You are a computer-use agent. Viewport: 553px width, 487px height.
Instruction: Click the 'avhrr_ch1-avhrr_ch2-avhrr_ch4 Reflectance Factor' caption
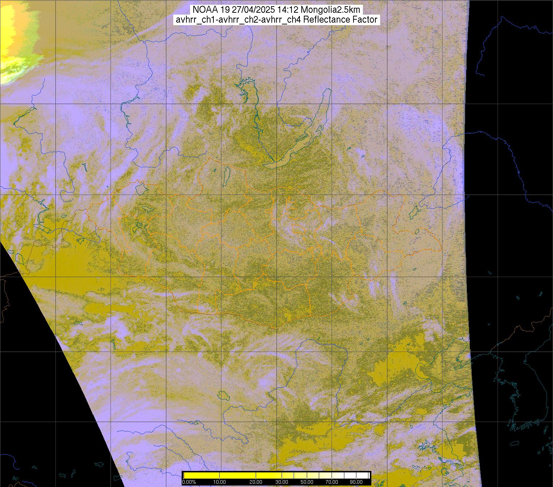click(x=276, y=20)
